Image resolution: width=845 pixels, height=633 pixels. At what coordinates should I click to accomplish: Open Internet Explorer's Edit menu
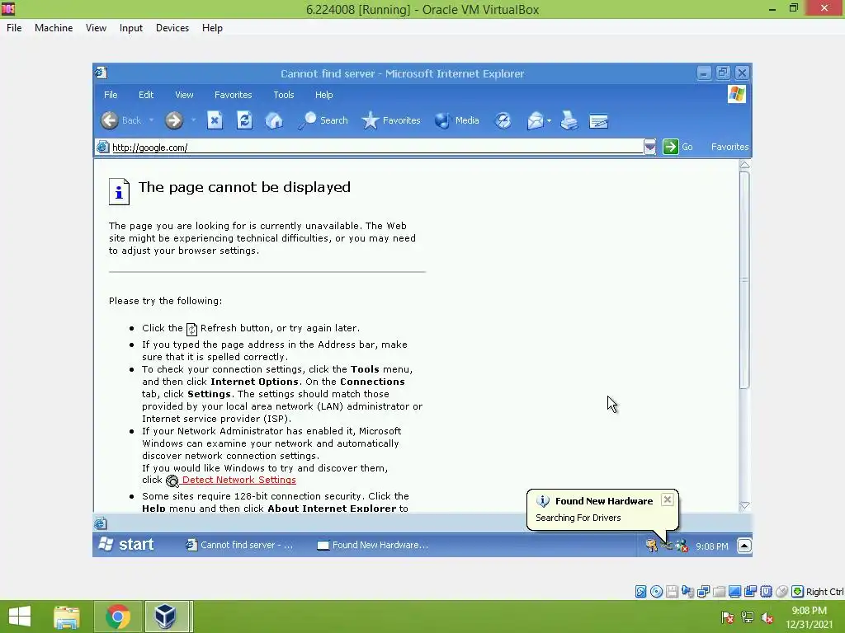click(x=146, y=95)
